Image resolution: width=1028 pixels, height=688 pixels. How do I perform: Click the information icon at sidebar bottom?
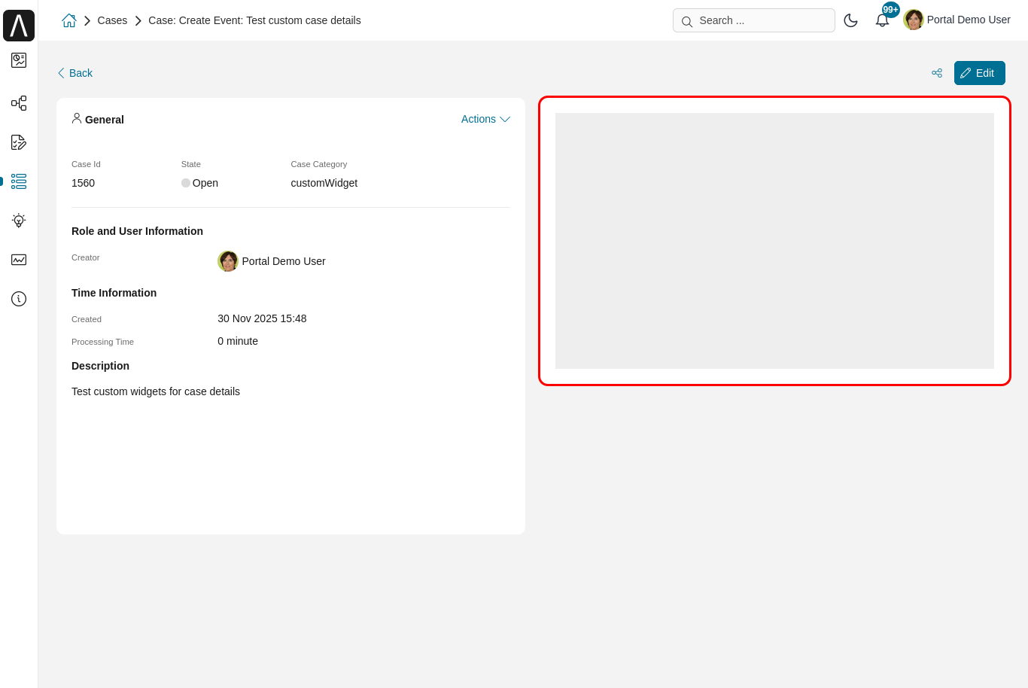pos(18,299)
